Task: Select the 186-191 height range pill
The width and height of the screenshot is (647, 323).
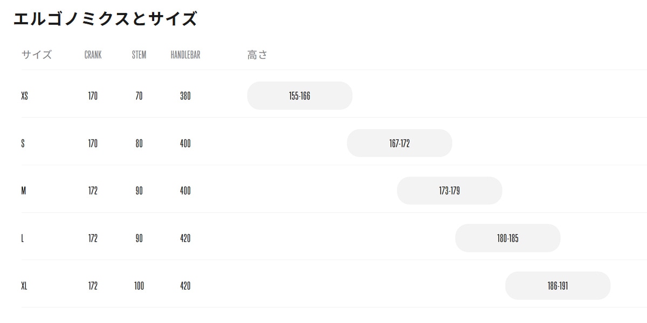Action: tap(557, 285)
